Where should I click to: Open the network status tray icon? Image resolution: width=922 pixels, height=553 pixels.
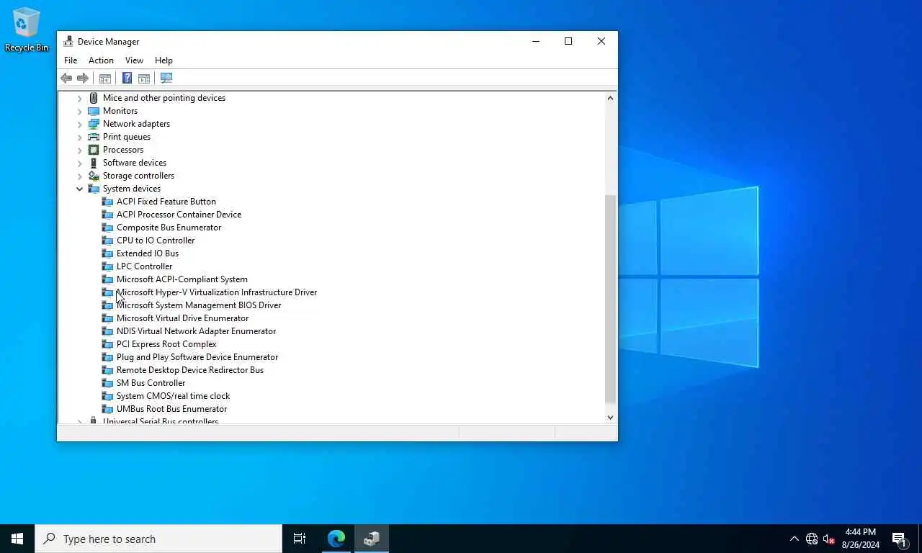(812, 539)
